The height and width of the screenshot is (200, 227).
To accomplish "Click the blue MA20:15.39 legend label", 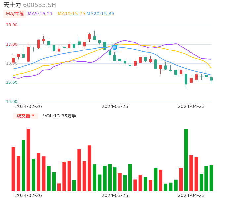I will pos(100,14).
